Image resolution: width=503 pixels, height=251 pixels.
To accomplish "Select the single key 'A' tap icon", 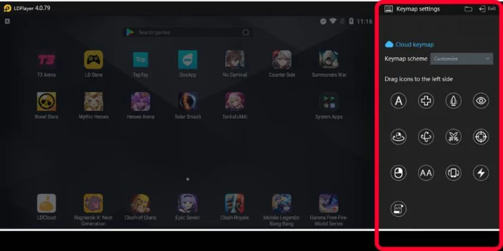I will click(x=398, y=101).
